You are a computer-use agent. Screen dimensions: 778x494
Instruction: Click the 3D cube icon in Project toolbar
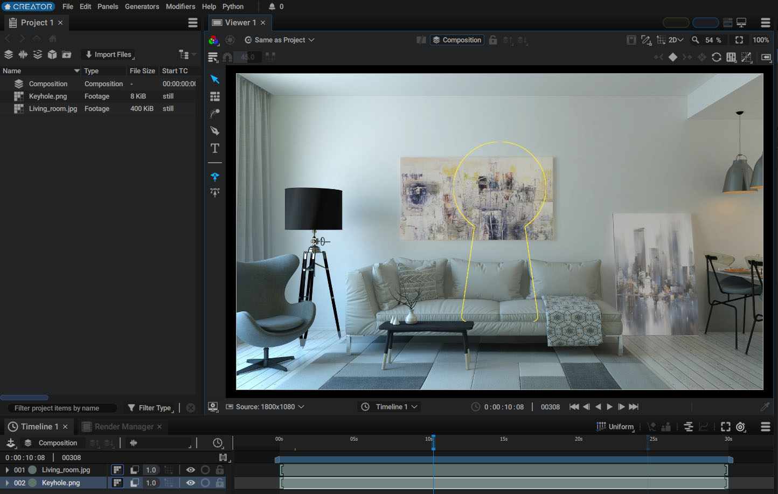(52, 54)
